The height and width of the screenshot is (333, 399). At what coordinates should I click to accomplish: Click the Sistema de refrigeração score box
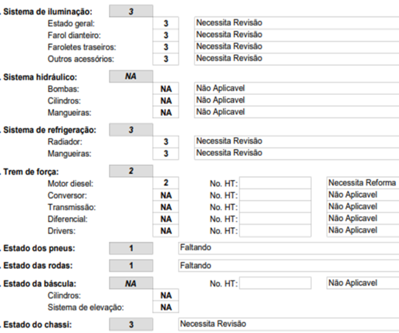pyautogui.click(x=131, y=130)
